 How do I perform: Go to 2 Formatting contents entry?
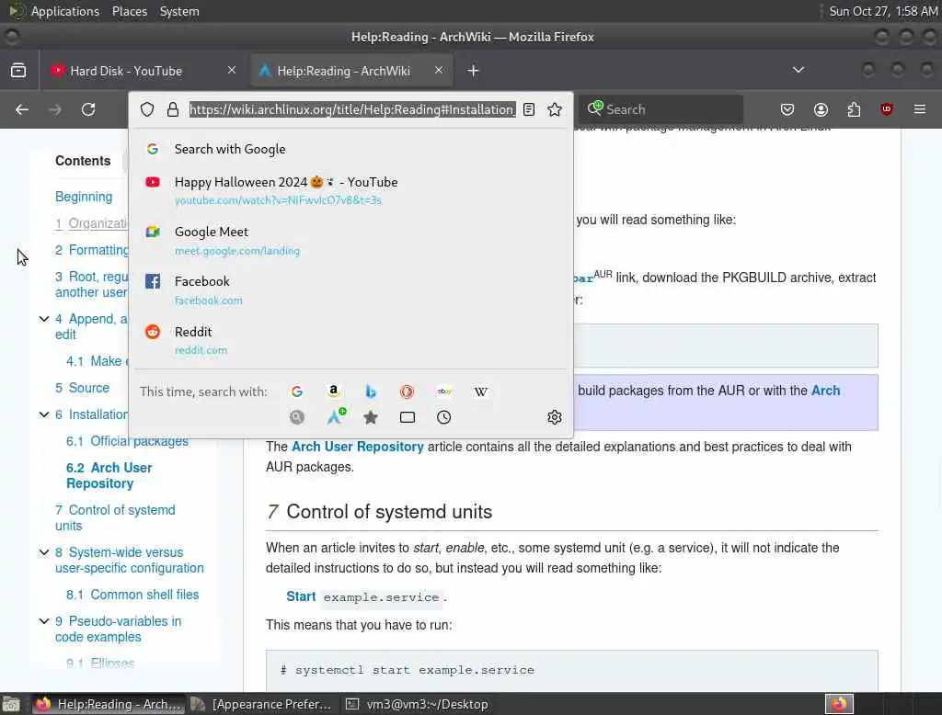[92, 250]
